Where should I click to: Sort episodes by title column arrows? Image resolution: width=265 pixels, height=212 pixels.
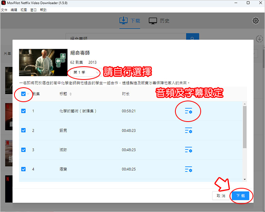71,94
